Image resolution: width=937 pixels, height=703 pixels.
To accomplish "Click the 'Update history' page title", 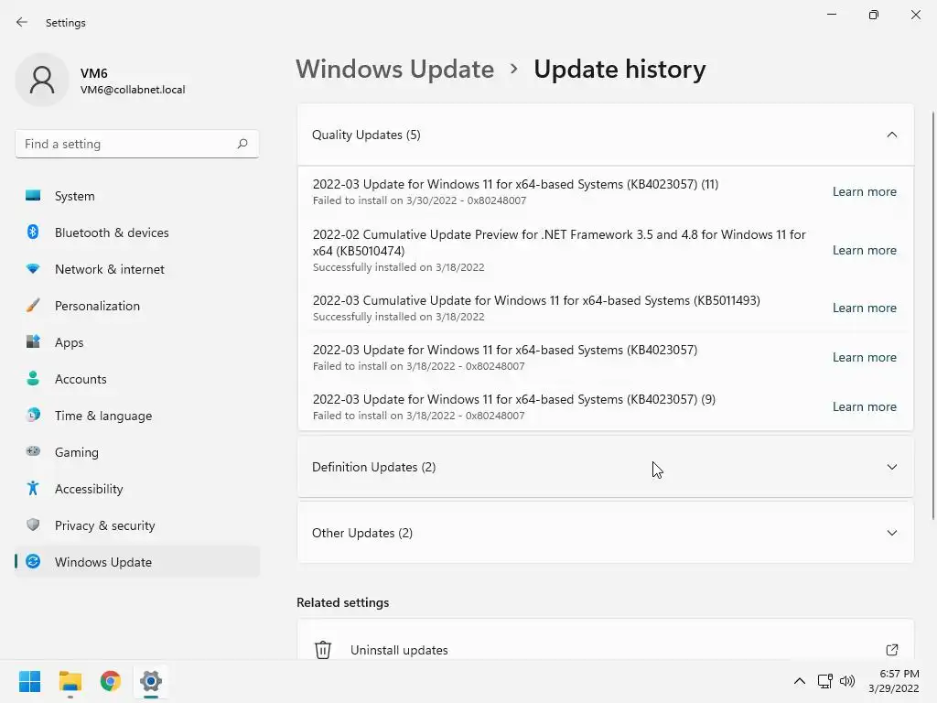I will (x=619, y=70).
